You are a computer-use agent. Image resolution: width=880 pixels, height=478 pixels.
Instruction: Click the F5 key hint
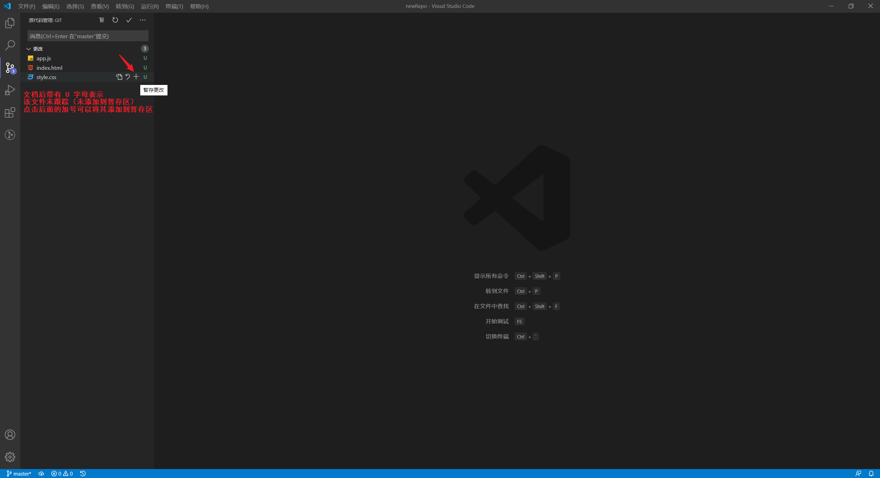[x=519, y=322]
